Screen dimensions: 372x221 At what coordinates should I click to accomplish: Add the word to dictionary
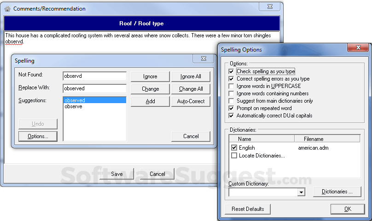150,101
